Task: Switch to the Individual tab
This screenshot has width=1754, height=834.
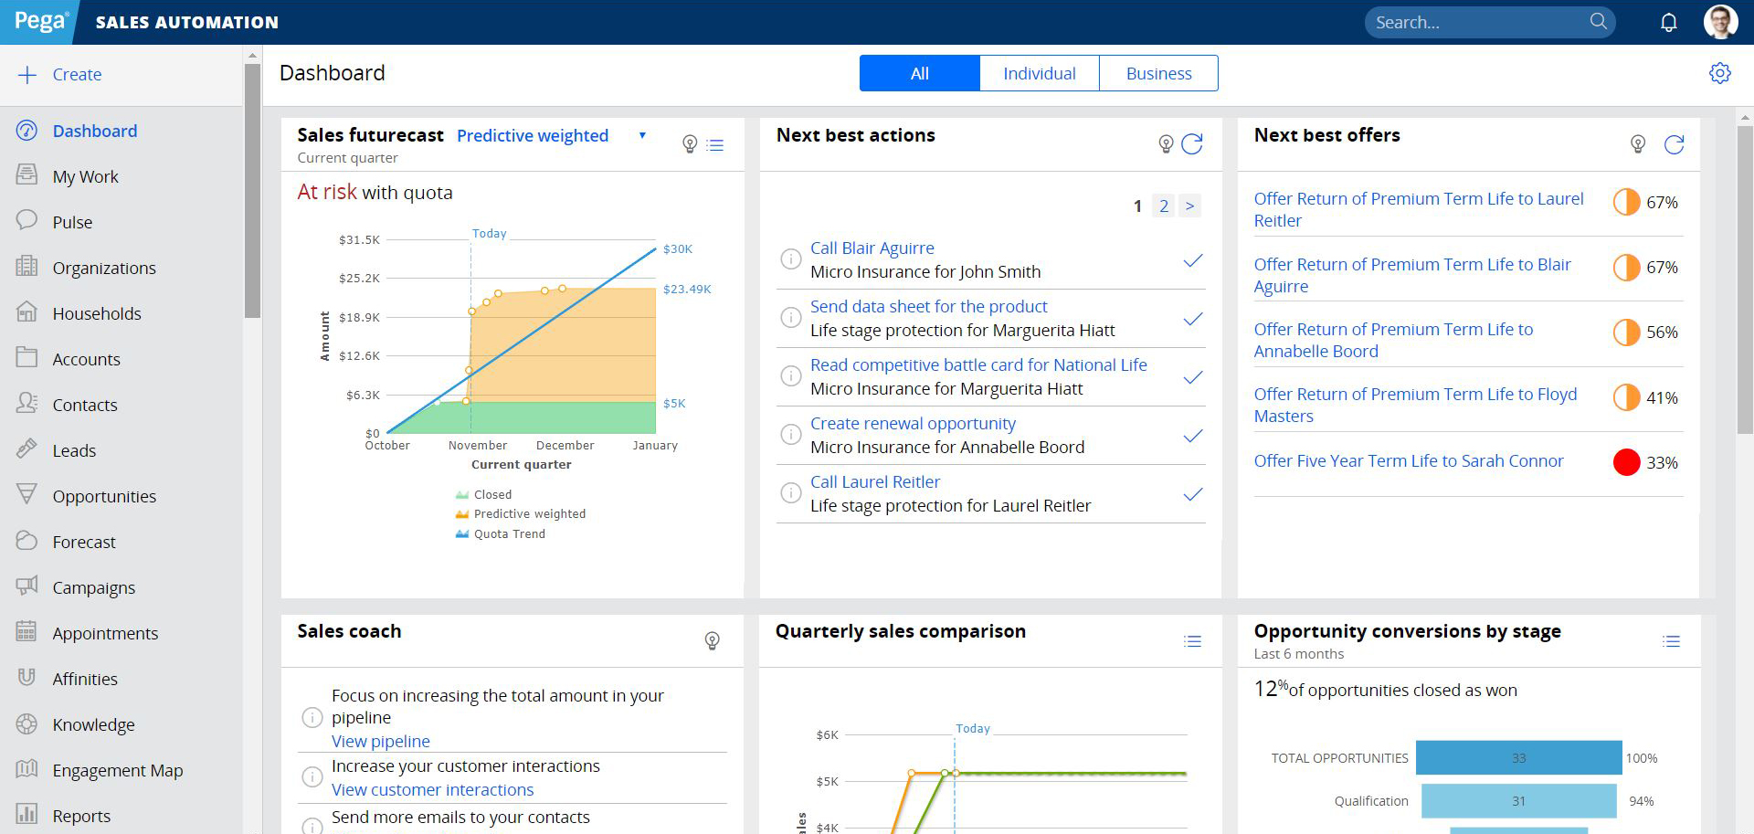Action: (1039, 74)
